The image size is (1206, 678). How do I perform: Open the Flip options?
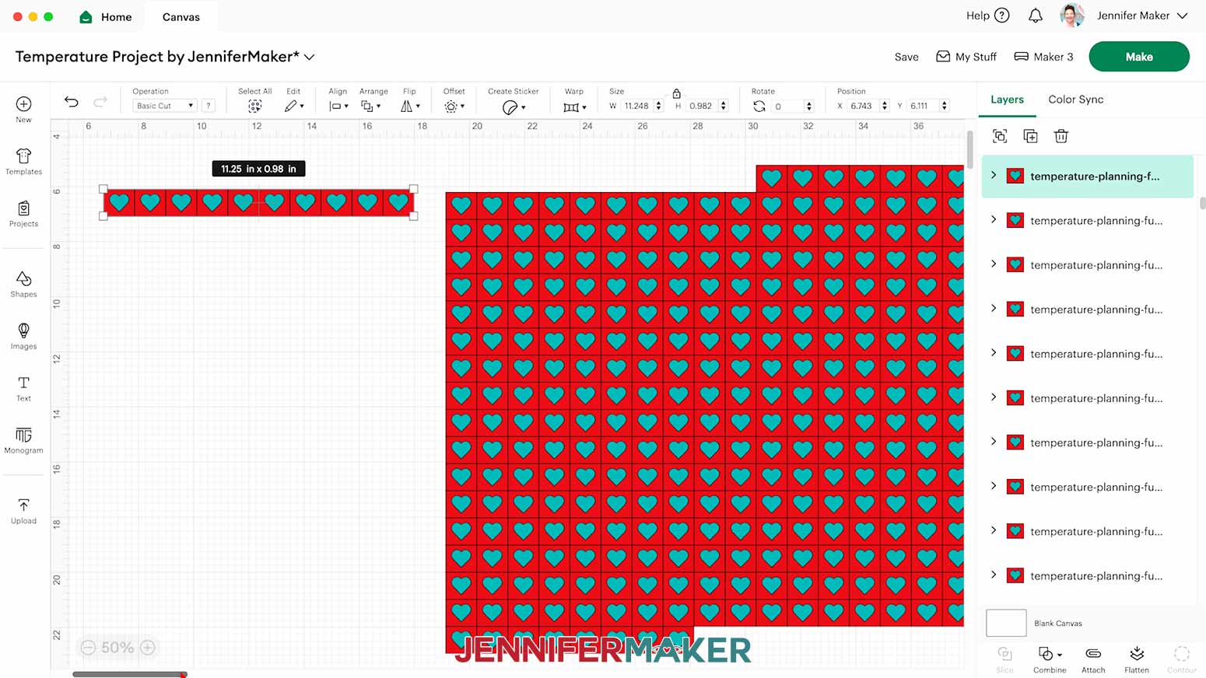coord(410,107)
